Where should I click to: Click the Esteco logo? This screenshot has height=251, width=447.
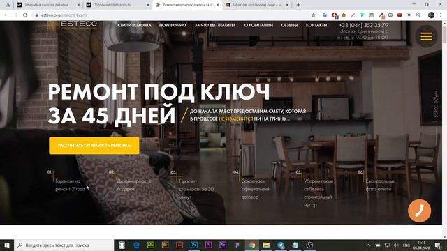[73, 25]
